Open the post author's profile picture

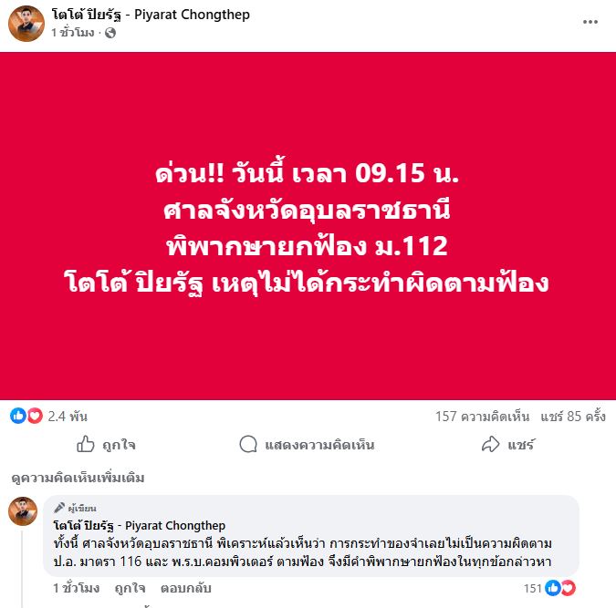(x=26, y=24)
